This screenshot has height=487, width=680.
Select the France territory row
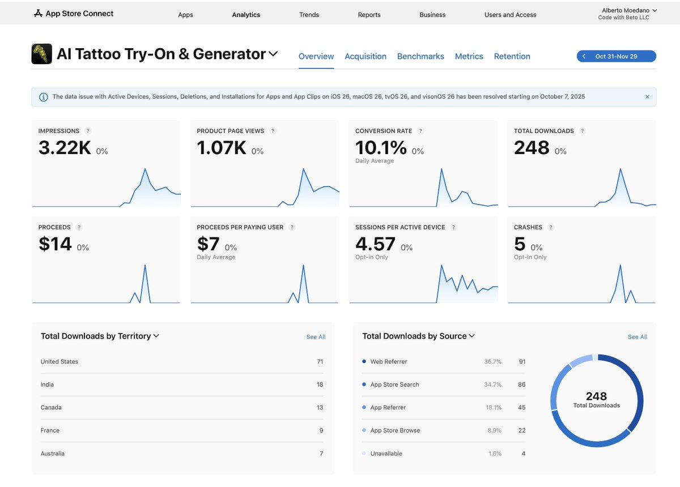[182, 430]
